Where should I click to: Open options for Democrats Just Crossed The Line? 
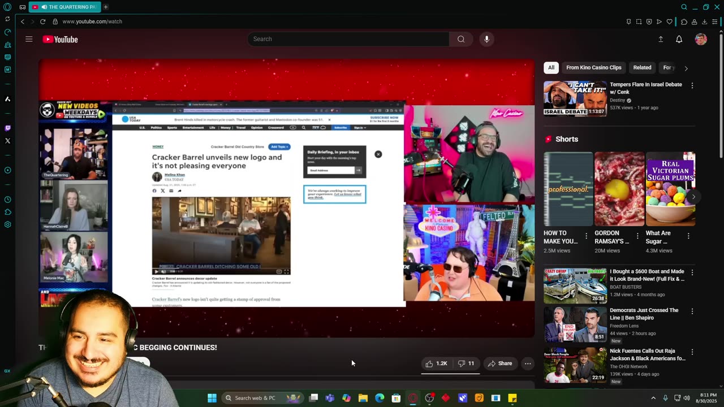692,311
